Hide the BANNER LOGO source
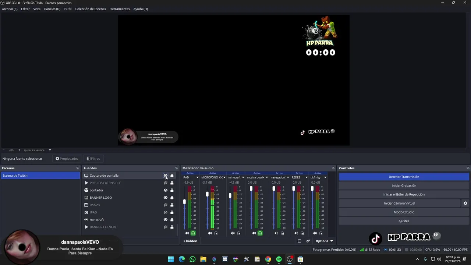 166,198
